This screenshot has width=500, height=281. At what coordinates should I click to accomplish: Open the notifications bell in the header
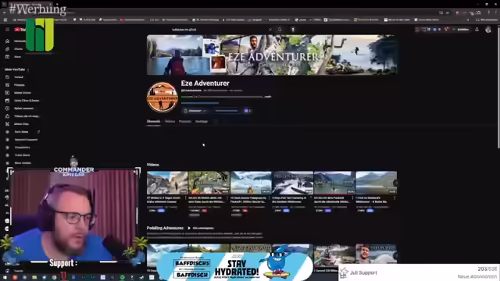click(477, 30)
